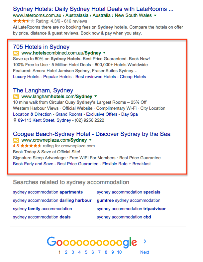This screenshot has width=203, height=262.
Task: Click the Ad badge for langhamhotels.com
Action: coord(16,96)
